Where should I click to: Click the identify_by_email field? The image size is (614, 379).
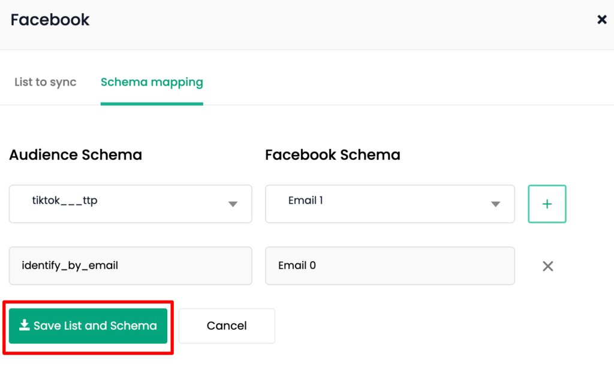(x=130, y=266)
